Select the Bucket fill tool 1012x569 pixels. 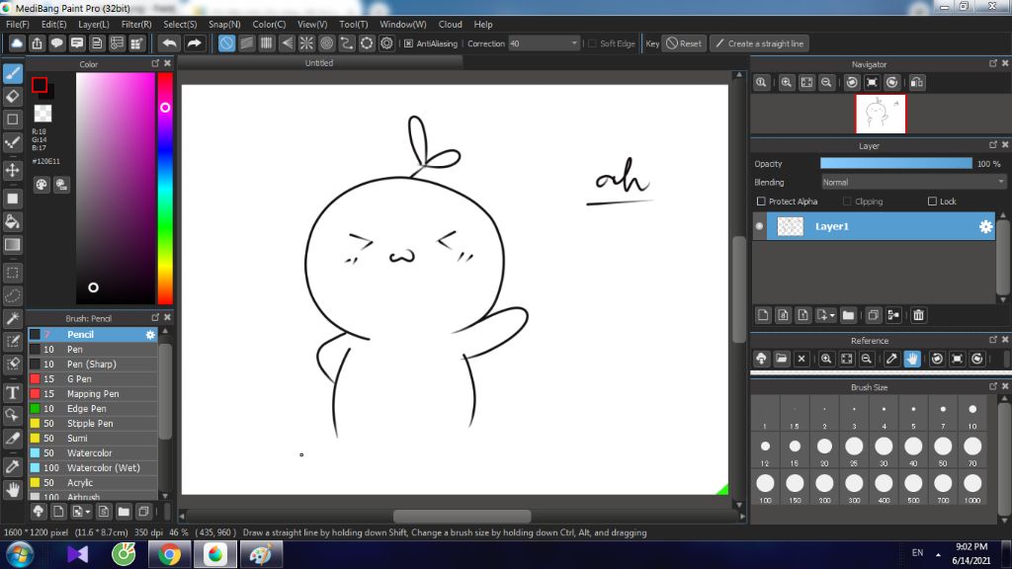click(13, 222)
